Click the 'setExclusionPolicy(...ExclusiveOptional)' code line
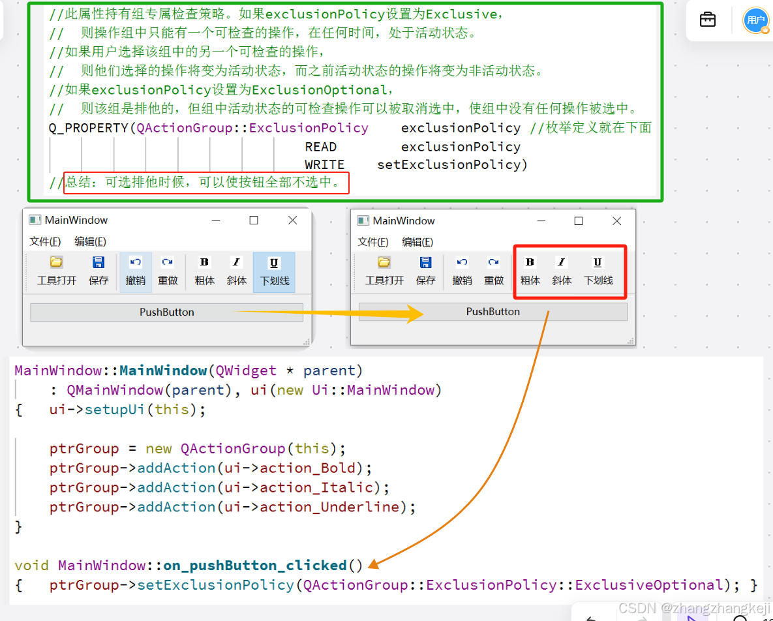773x621 pixels. pos(395,585)
